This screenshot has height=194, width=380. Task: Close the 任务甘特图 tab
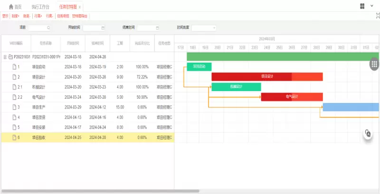click(79, 7)
